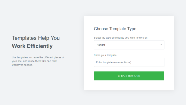The height and width of the screenshot is (105, 186).
Task: Focus the template name input field
Action: pos(129,62)
